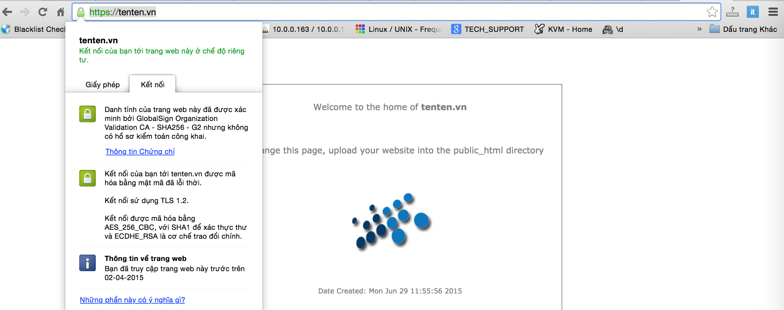Click the 'Welcome to the home of tenten.vn' heading
Screen dimensions: 784x310
point(390,107)
